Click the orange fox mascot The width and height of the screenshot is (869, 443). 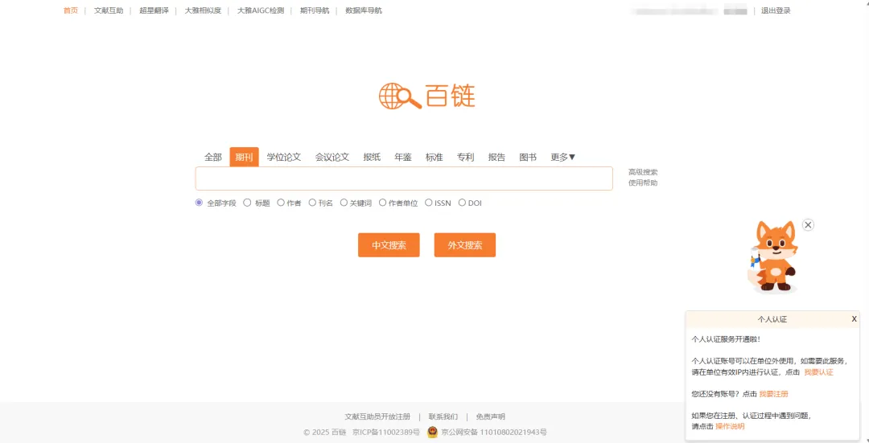click(x=772, y=256)
